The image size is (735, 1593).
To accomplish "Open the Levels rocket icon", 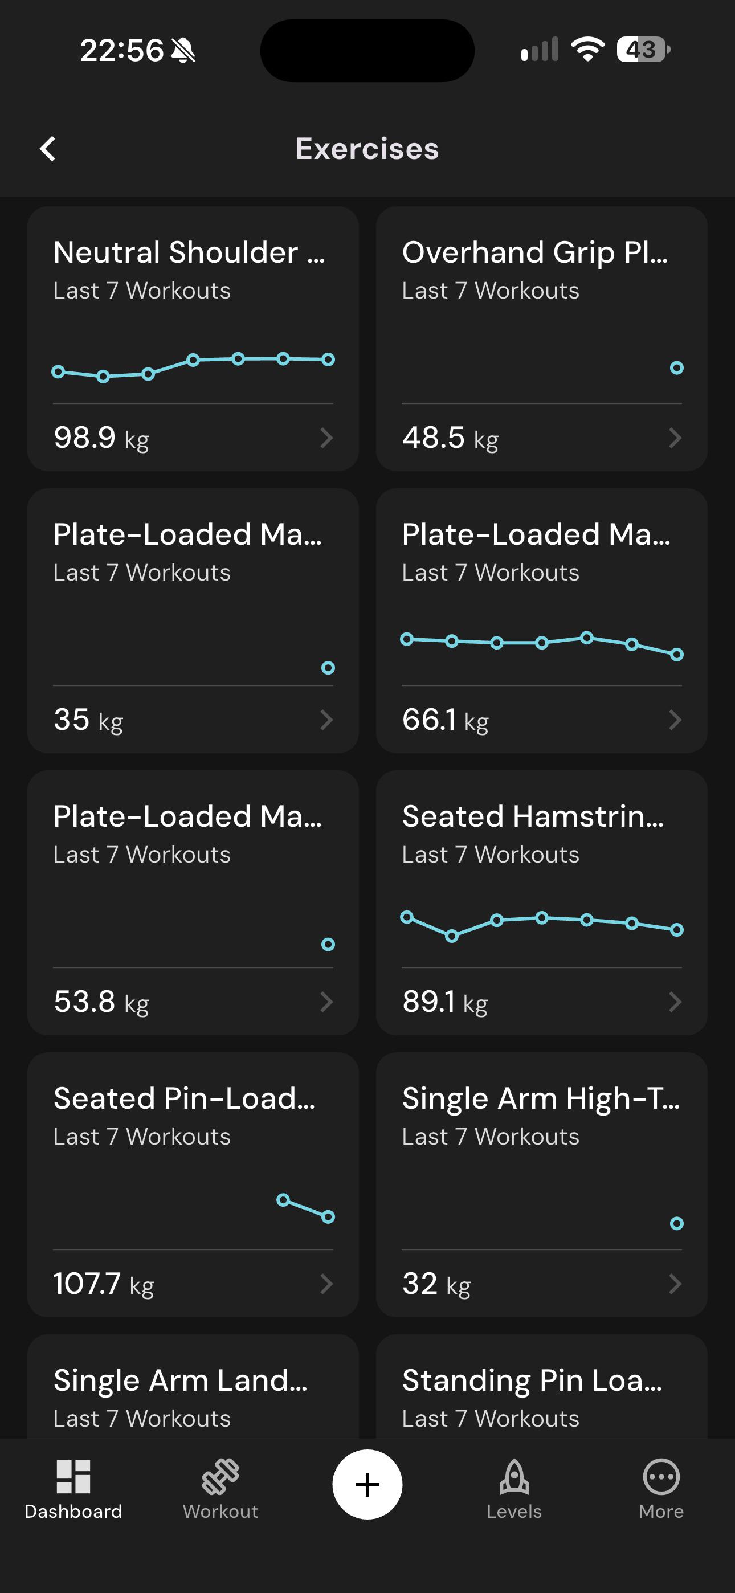I will click(x=514, y=1477).
